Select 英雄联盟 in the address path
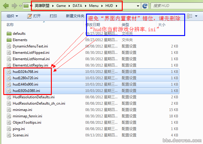203x144 pixels. pos(42,6)
